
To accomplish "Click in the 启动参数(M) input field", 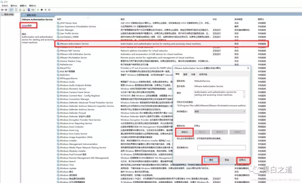I will (x=221, y=148).
